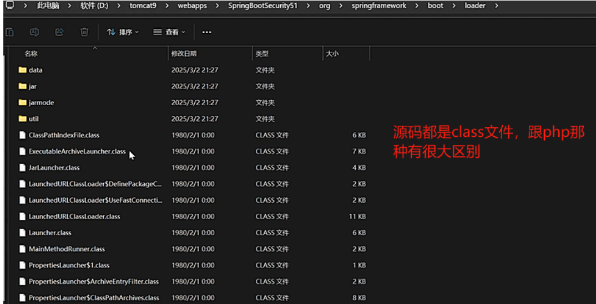Go to 此电脑 in breadcrumb

(48, 6)
